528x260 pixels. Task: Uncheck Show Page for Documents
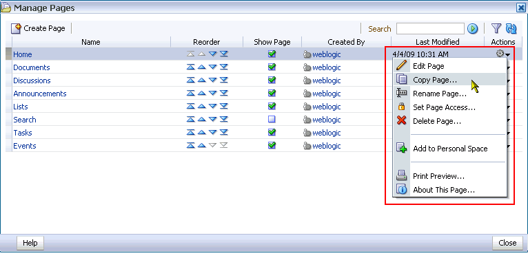pos(272,67)
